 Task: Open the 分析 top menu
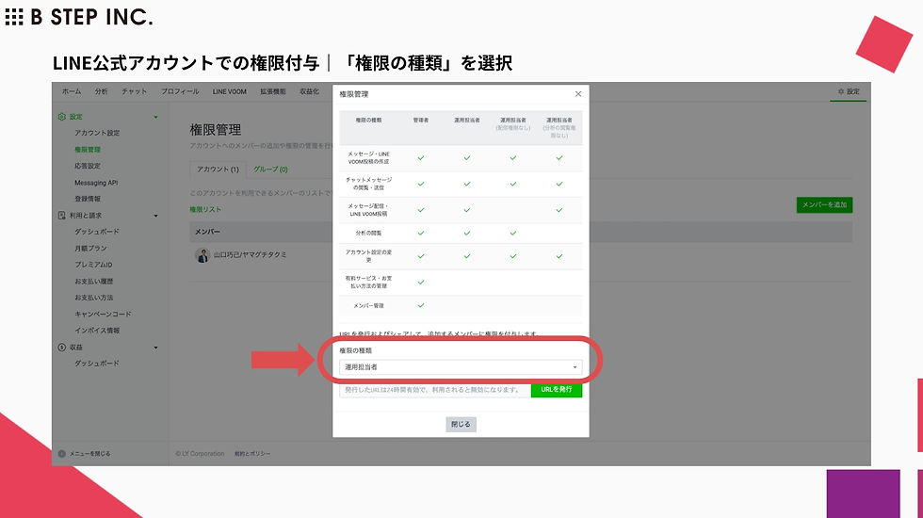tap(102, 92)
